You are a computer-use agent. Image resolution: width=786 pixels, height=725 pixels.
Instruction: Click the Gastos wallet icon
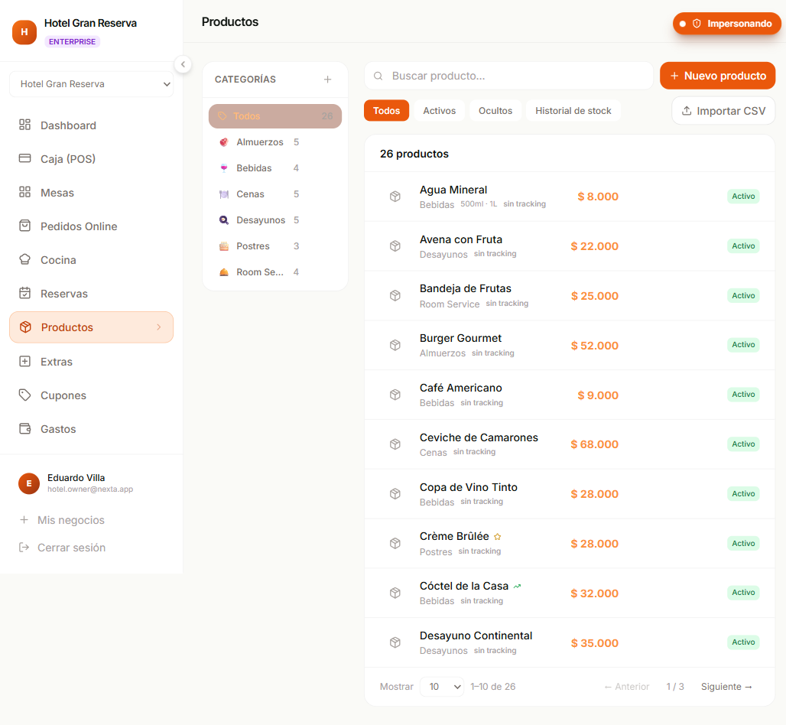(x=24, y=428)
